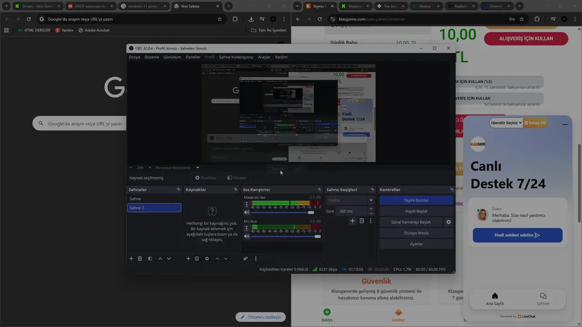Remove selected scene with Sahneler trash icon

[140, 258]
